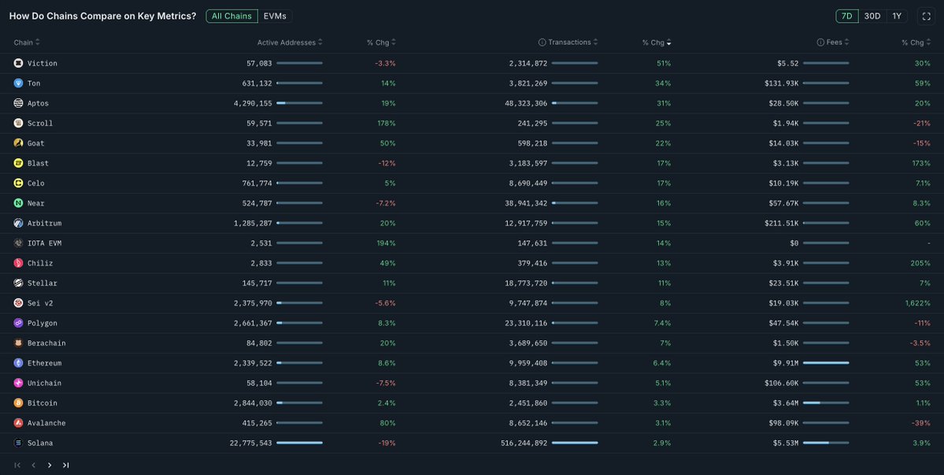
Task: Click the Chiliz chain logo icon
Action: pos(18,263)
